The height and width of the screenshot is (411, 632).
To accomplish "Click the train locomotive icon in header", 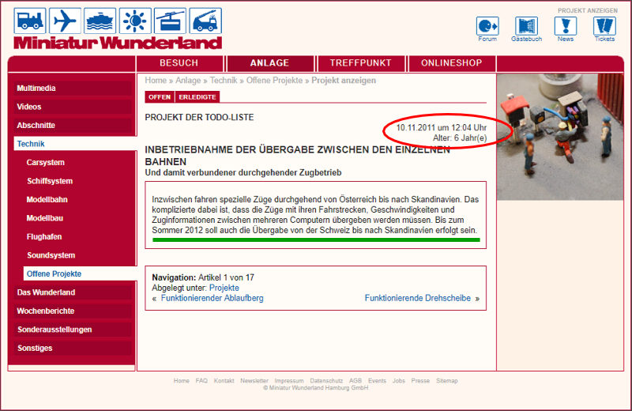I will 30,21.
